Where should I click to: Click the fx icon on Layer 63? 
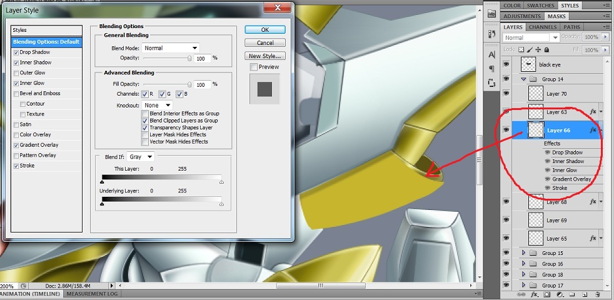593,112
